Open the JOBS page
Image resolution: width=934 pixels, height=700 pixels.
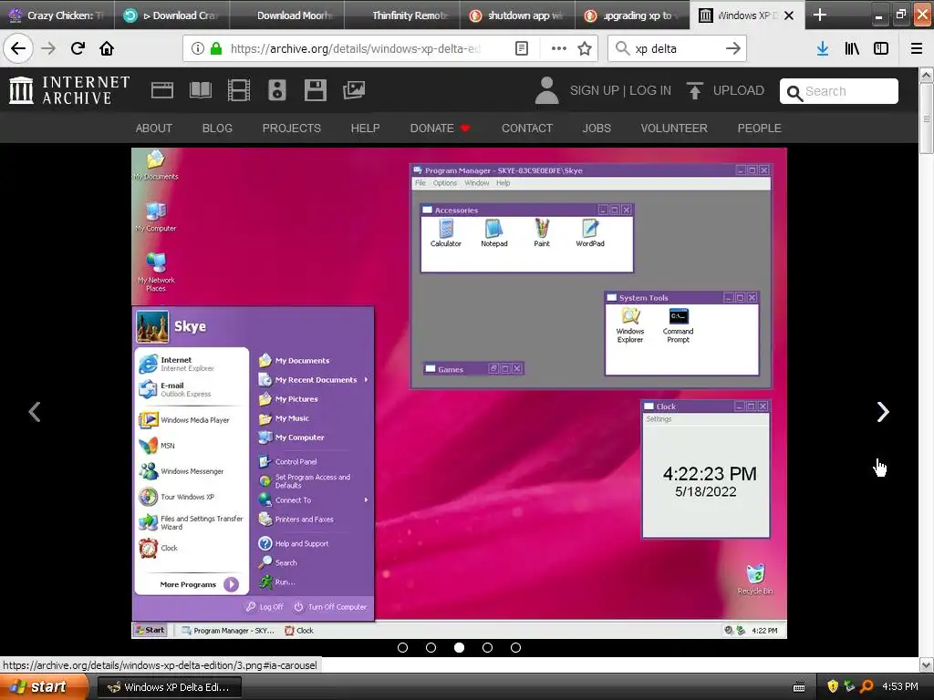(597, 128)
